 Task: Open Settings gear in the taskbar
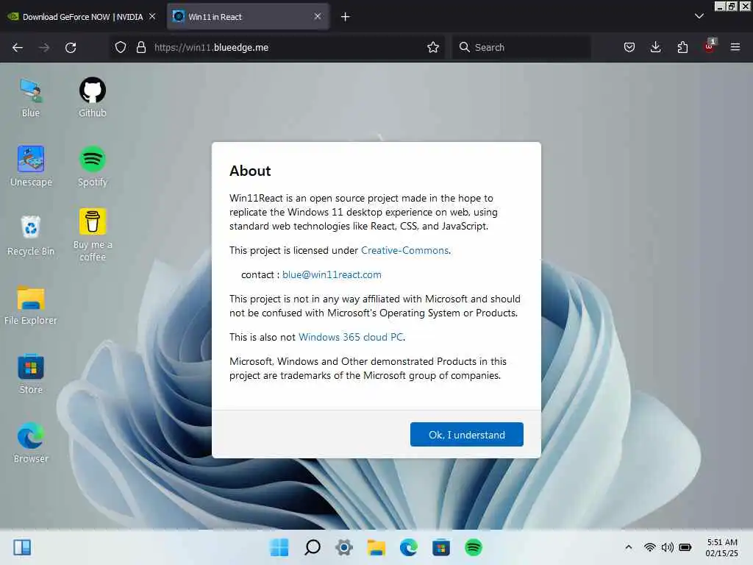[x=344, y=547]
